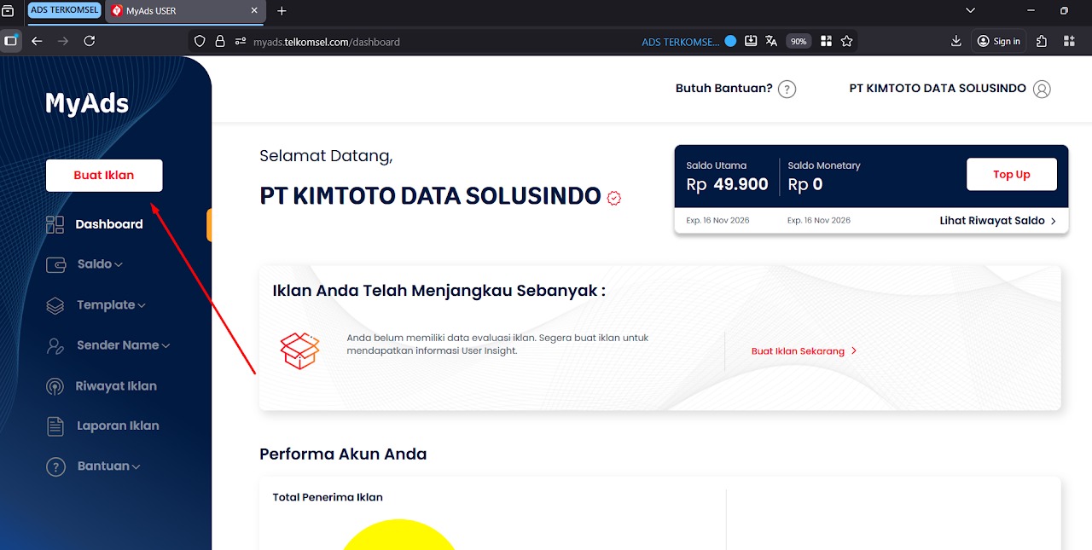Open the account profile icon
The height and width of the screenshot is (550, 1092).
coord(1042,89)
